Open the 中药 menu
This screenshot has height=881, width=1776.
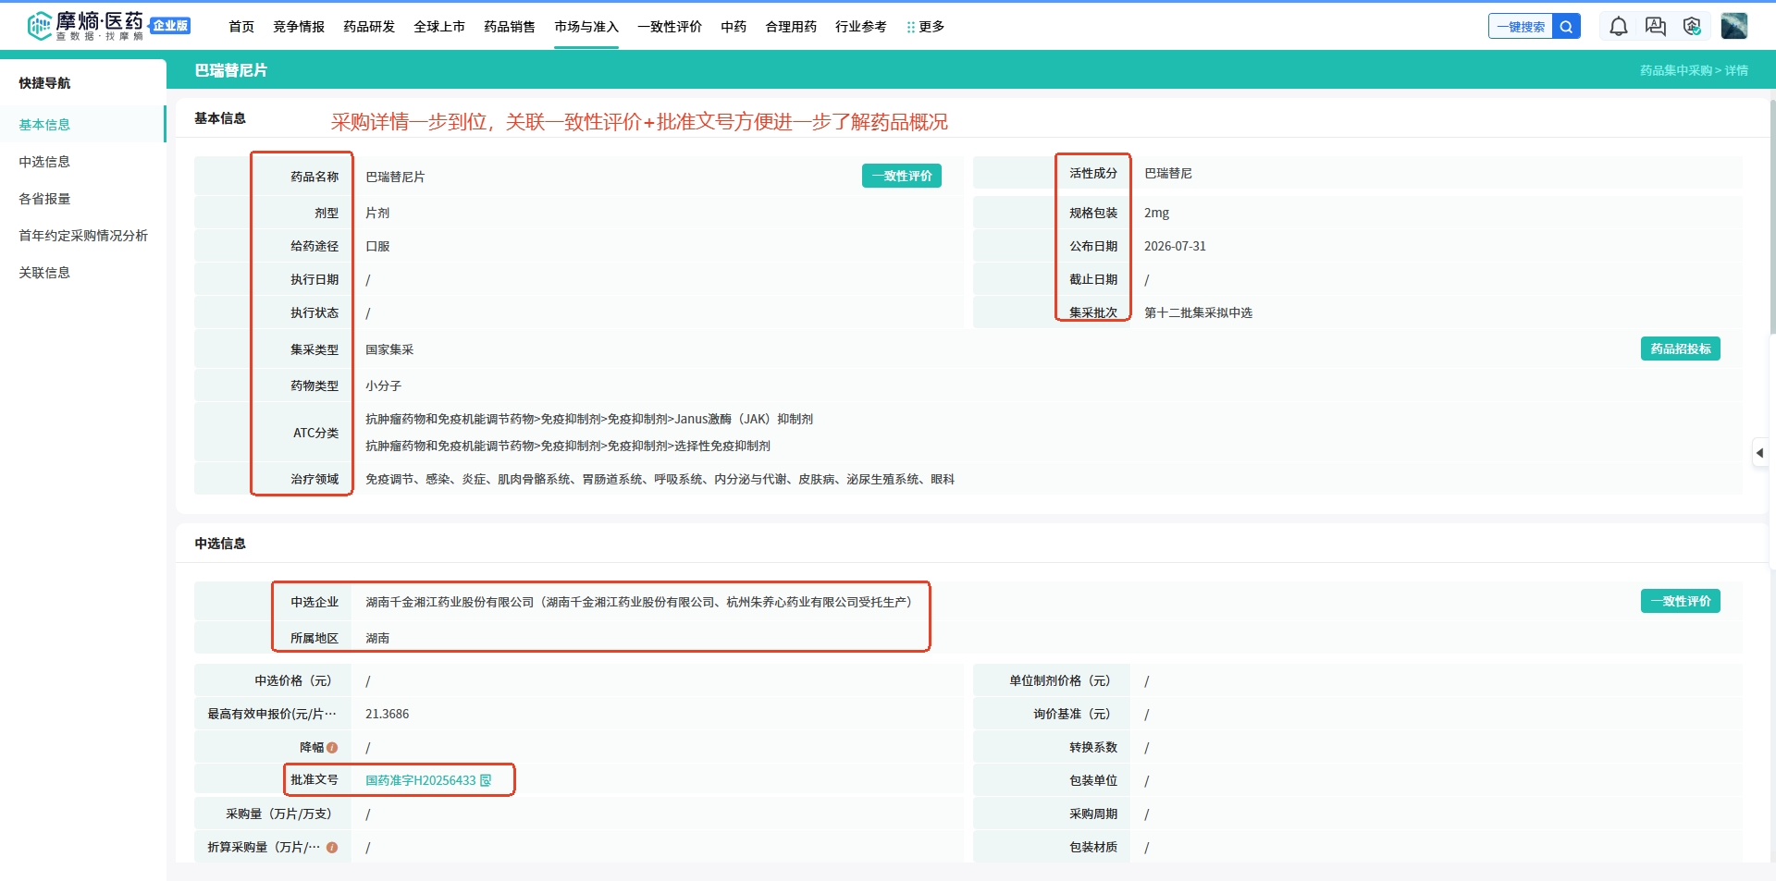tap(734, 27)
